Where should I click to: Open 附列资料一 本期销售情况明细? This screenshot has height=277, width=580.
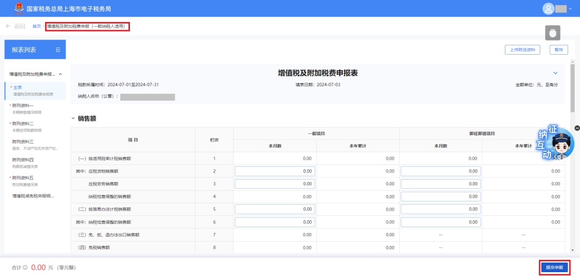tap(35, 109)
